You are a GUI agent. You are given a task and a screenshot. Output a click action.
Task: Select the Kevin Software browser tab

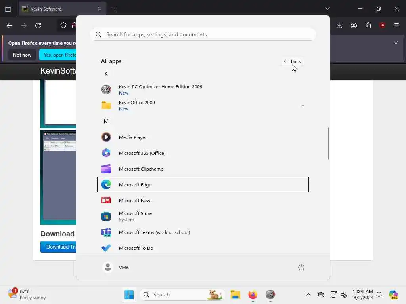(62, 9)
